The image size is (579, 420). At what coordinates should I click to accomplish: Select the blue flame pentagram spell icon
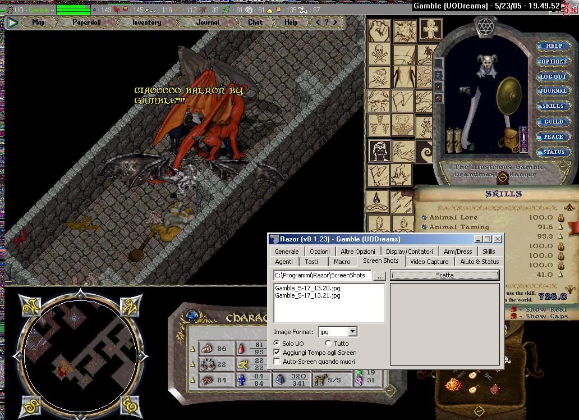tap(377, 202)
